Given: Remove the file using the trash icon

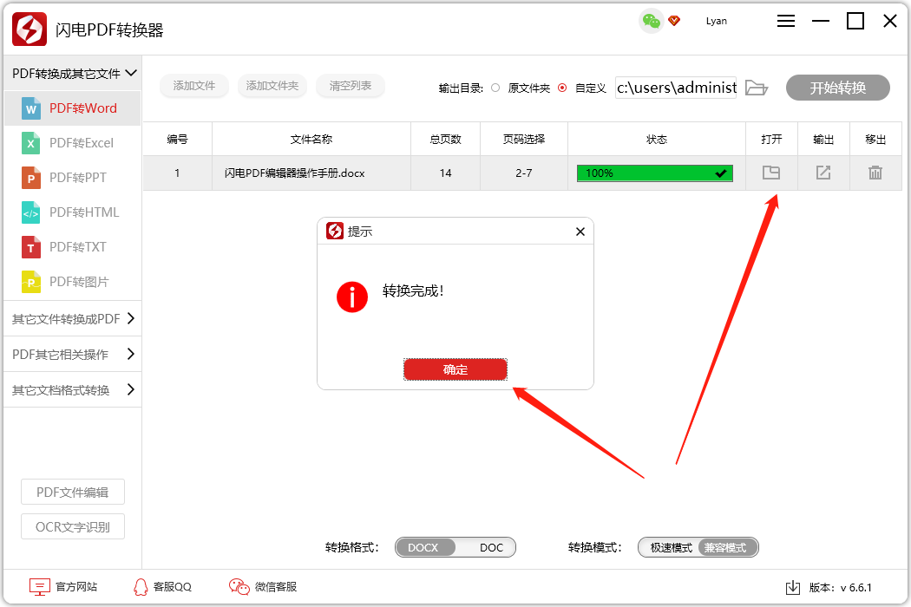Looking at the screenshot, I should click(x=875, y=173).
